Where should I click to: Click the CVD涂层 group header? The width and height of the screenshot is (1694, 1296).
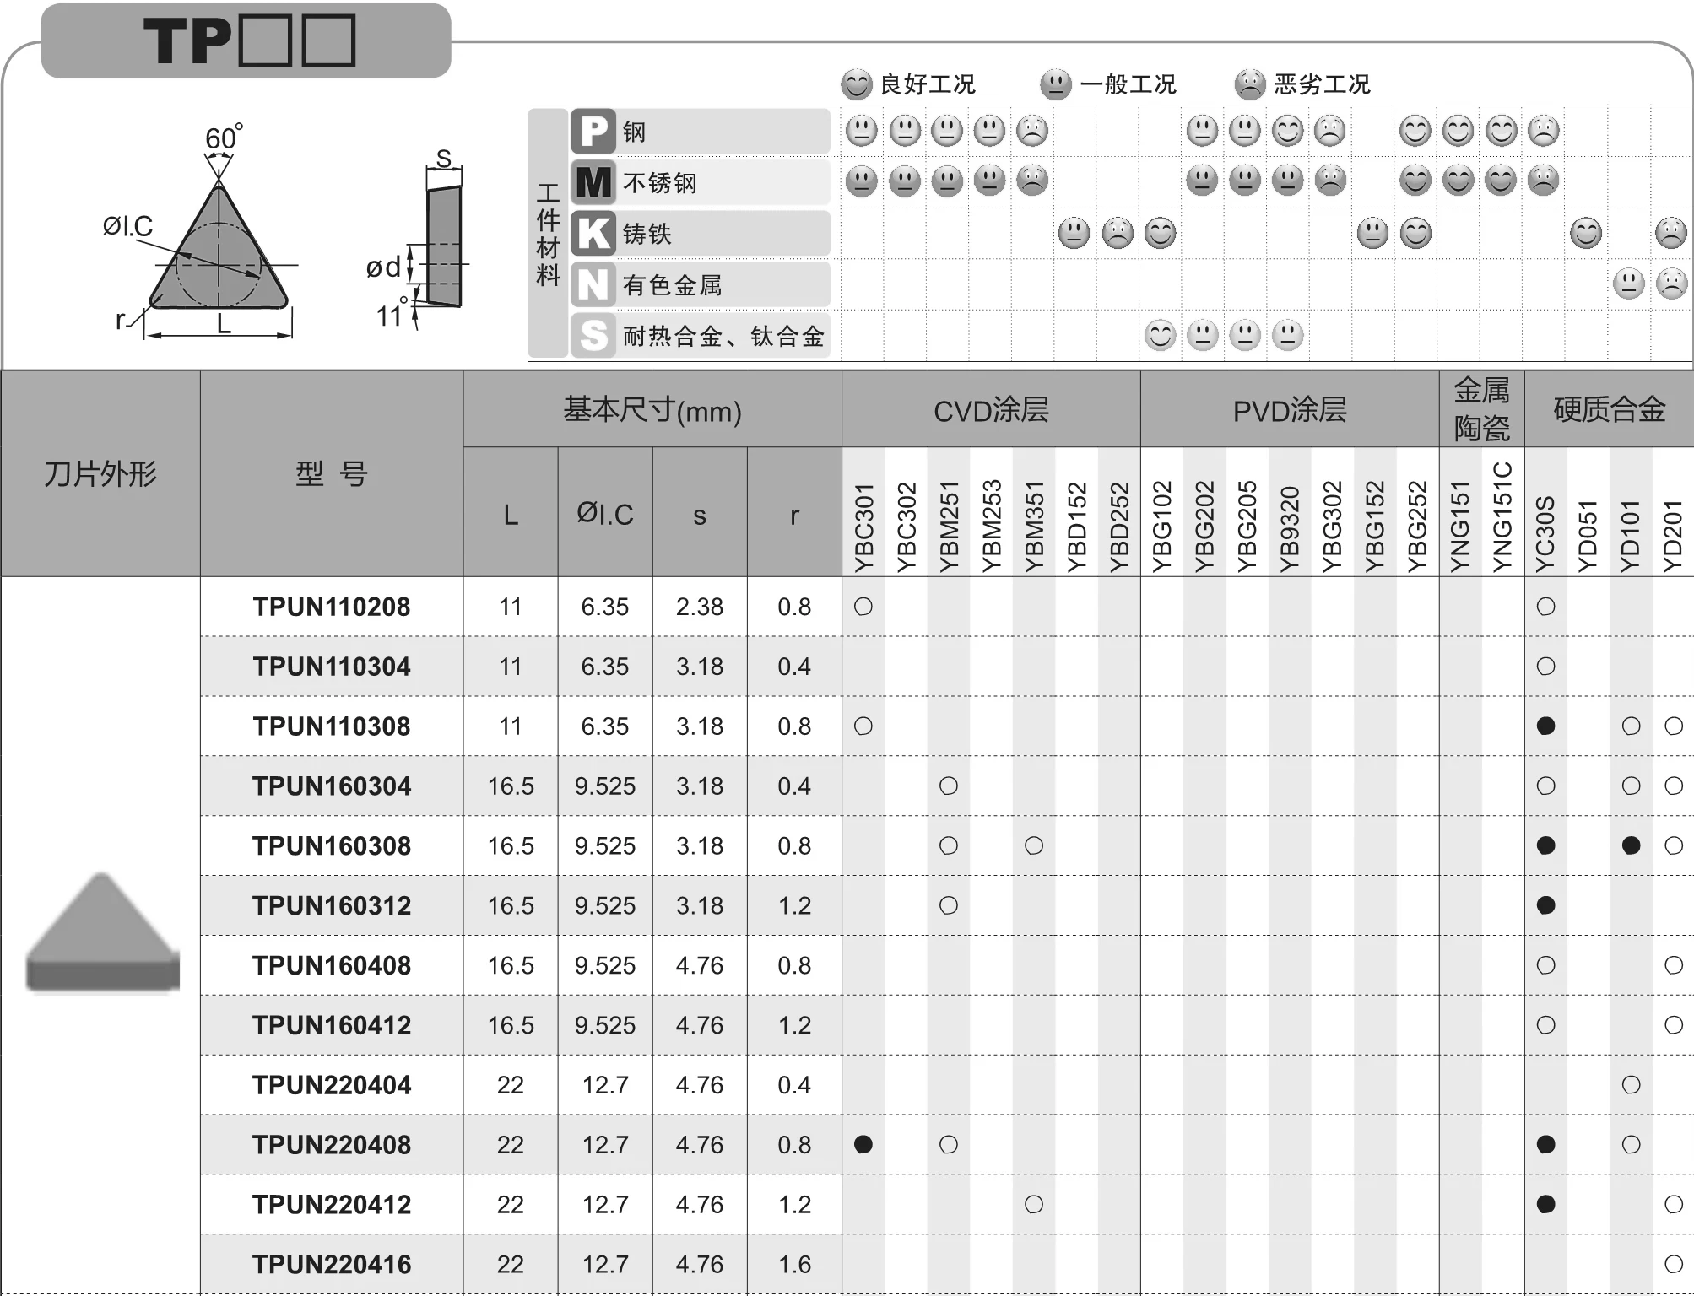click(991, 410)
